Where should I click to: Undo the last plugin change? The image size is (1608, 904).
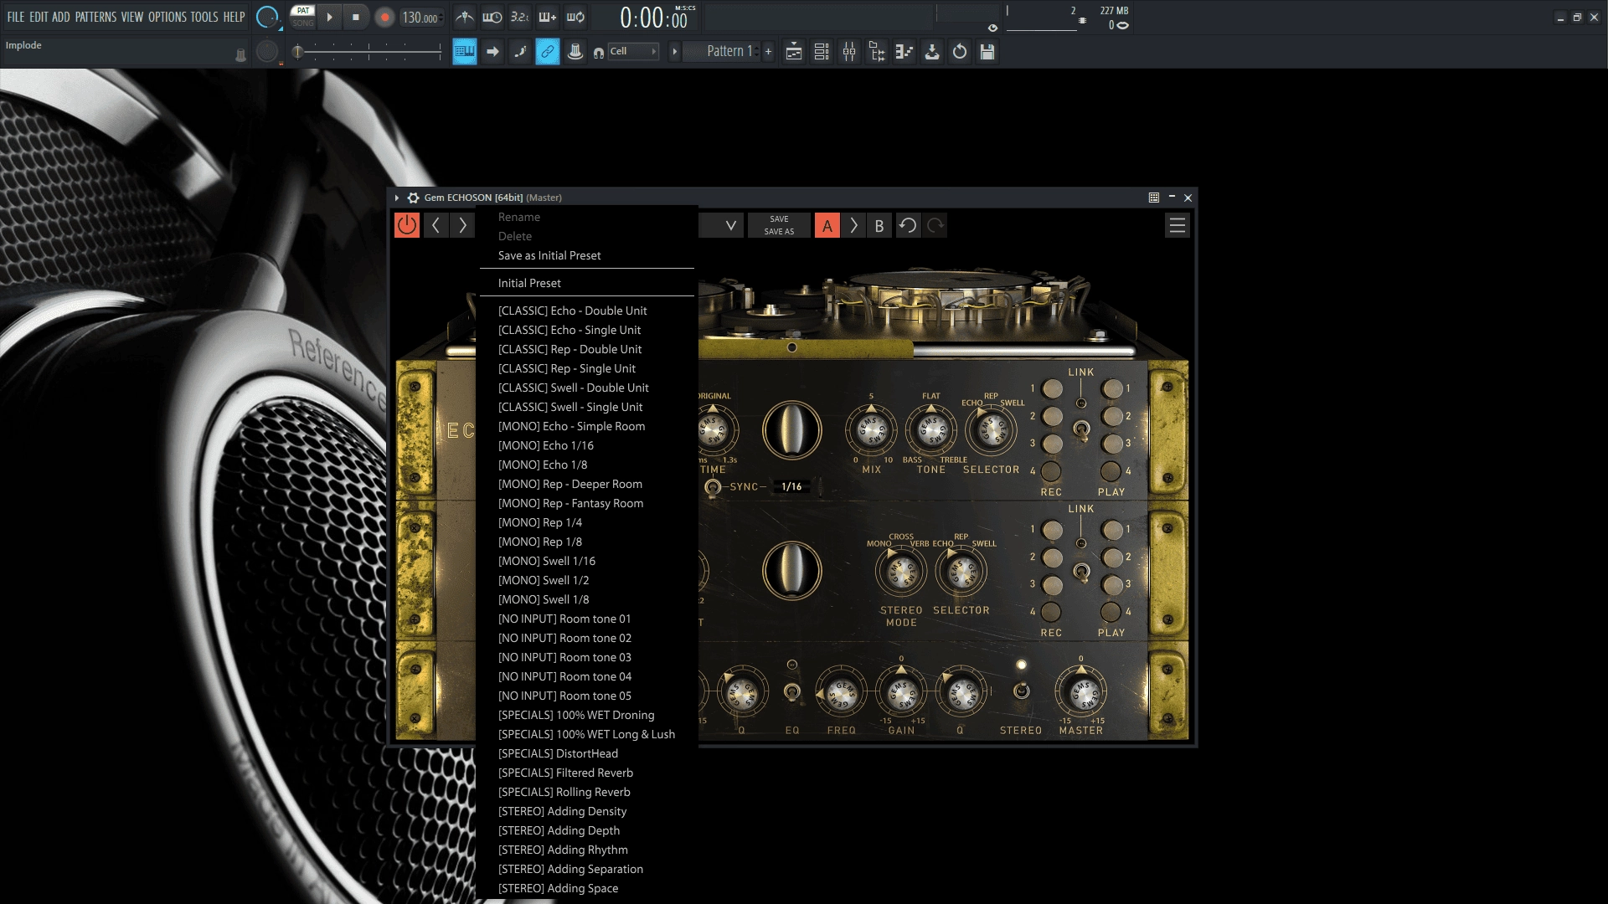coord(908,225)
